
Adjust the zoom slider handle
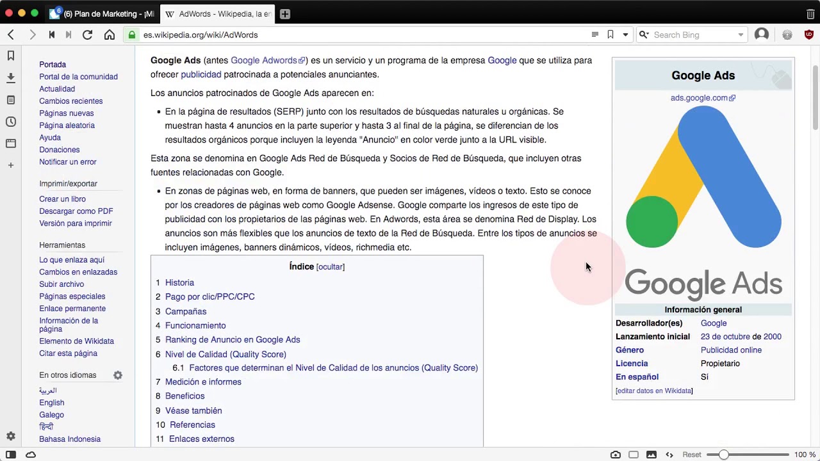click(x=723, y=455)
